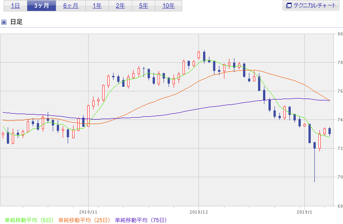This screenshot has height=224, width=343.
Task: Click the 単純移動平均(25日) orange legend label
Action: click(84, 220)
